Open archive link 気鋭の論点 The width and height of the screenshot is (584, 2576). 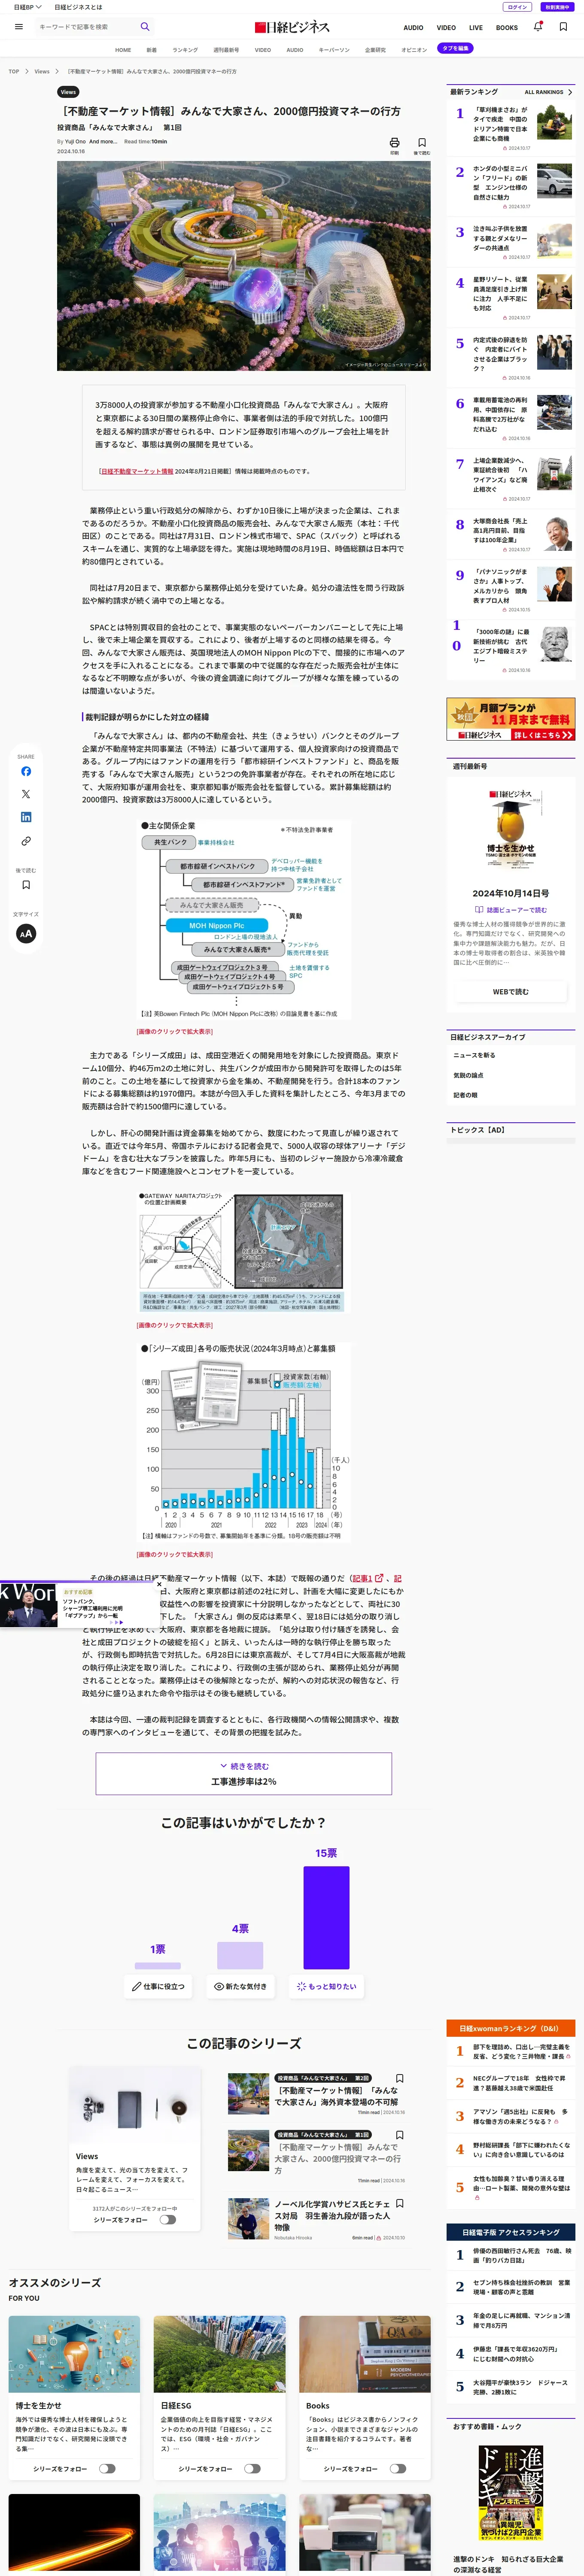(468, 1075)
